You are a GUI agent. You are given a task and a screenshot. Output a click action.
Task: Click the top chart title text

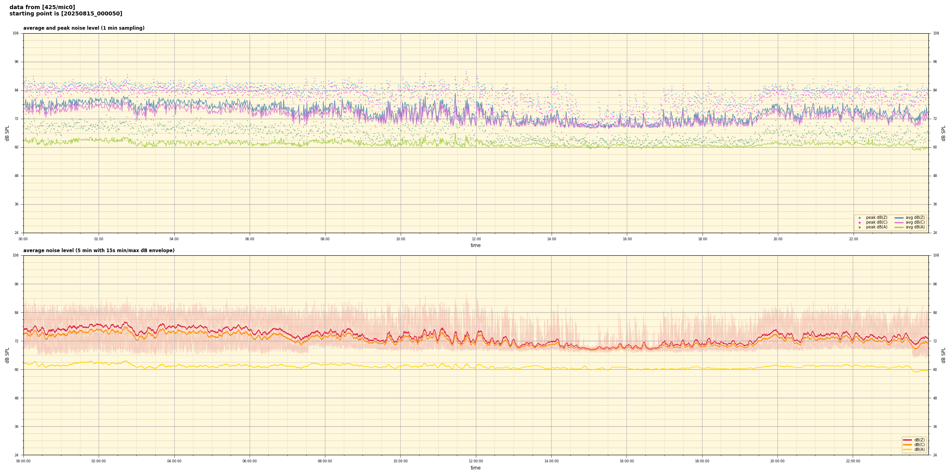click(x=84, y=28)
